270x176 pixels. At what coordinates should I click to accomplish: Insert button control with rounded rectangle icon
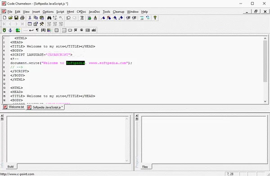point(70,30)
